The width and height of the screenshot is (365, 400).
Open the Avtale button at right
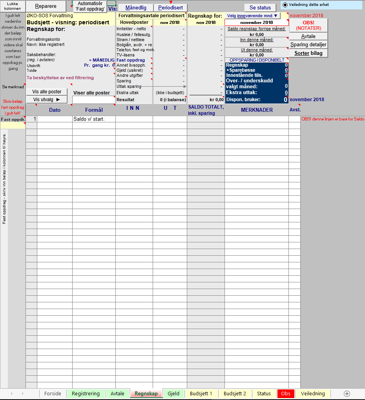[308, 36]
